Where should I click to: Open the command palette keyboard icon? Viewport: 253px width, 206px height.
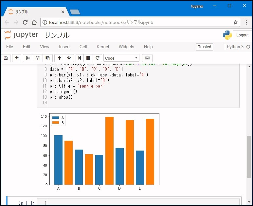coord(147,58)
